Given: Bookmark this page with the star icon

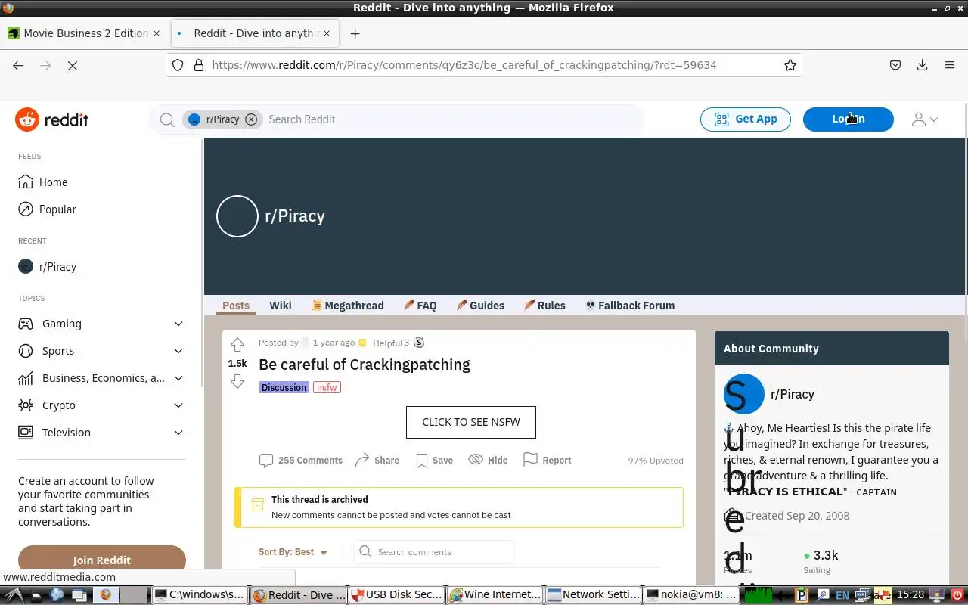Looking at the screenshot, I should tap(790, 65).
